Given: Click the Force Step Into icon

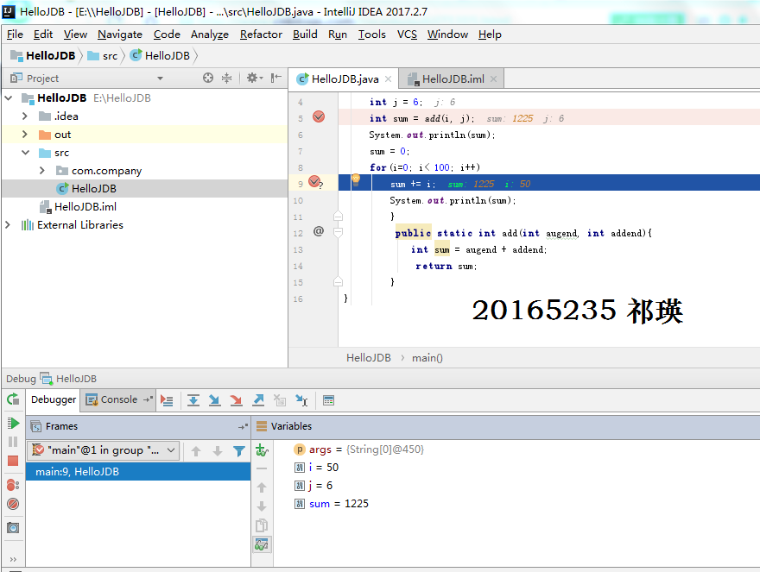Looking at the screenshot, I should (x=236, y=400).
